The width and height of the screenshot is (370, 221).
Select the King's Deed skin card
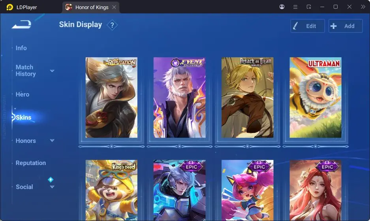(x=111, y=190)
